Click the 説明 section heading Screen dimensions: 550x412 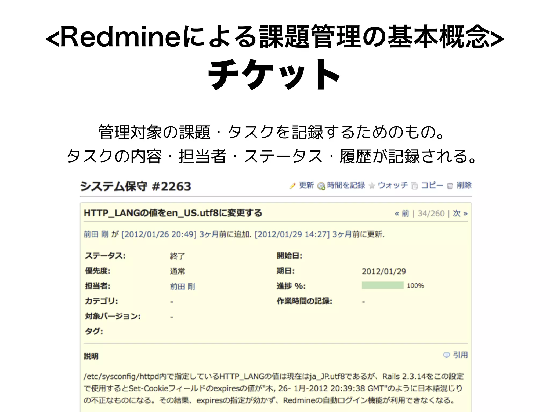tap(91, 356)
